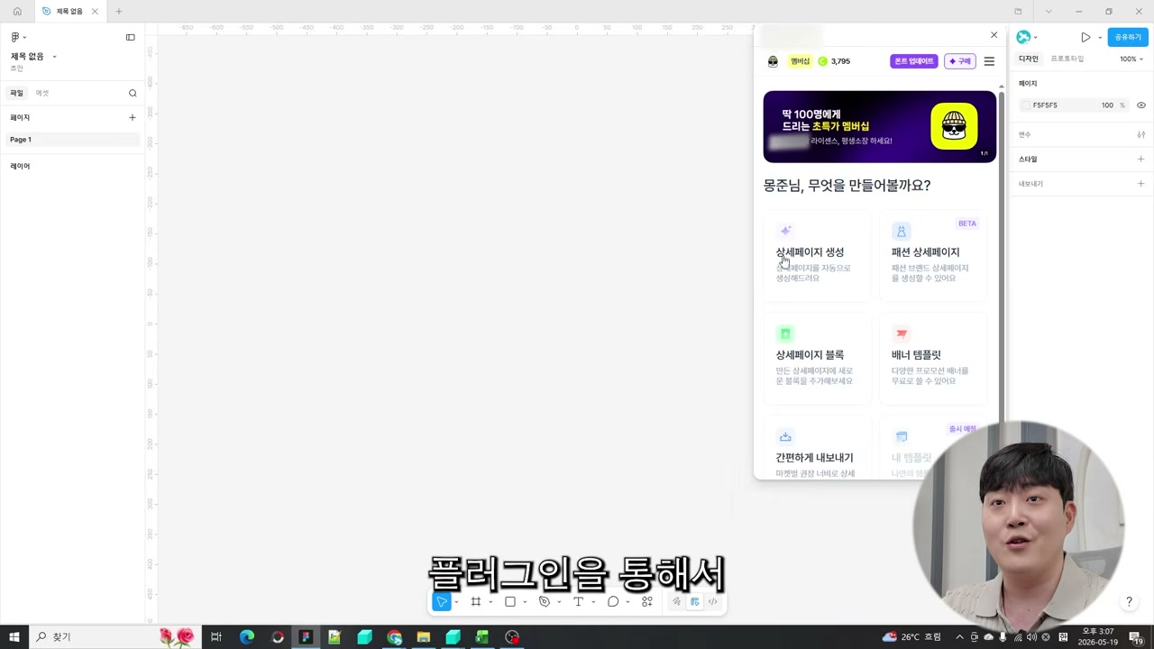Open the plugin hamburger menu
Screen dimensions: 1154x649
989,61
